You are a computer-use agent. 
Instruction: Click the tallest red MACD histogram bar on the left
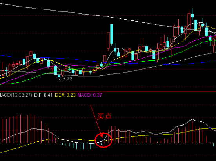point(31,128)
